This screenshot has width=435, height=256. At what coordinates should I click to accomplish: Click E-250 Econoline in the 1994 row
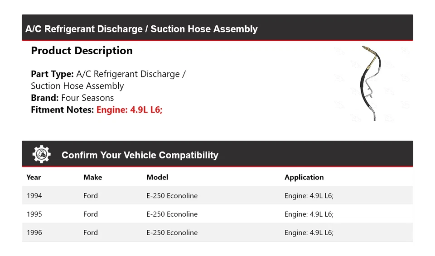tap(172, 196)
